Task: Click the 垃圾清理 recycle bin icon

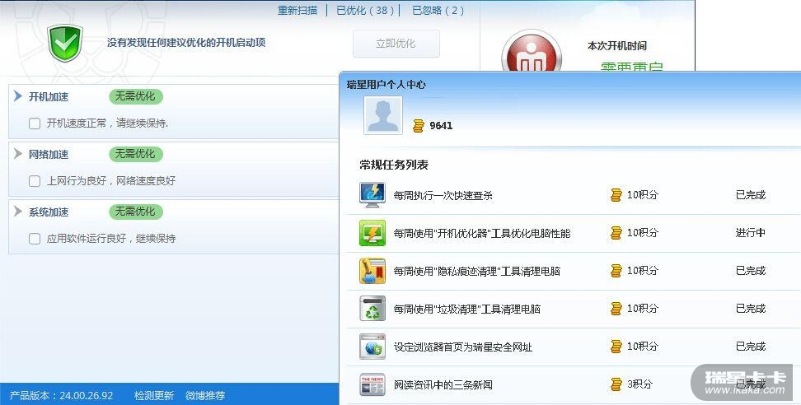Action: pyautogui.click(x=372, y=309)
